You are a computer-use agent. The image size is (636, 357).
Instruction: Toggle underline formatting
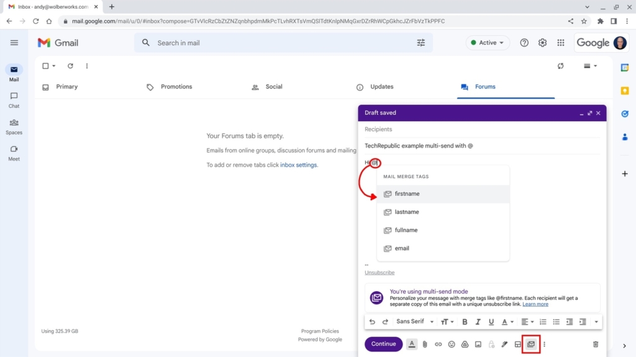click(491, 322)
